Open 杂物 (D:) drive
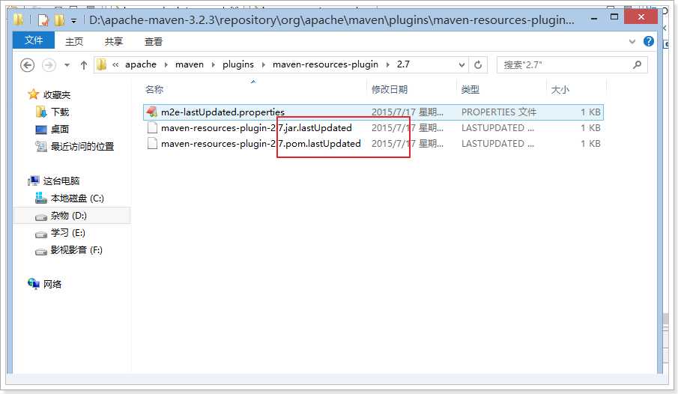678x394 pixels. click(68, 216)
